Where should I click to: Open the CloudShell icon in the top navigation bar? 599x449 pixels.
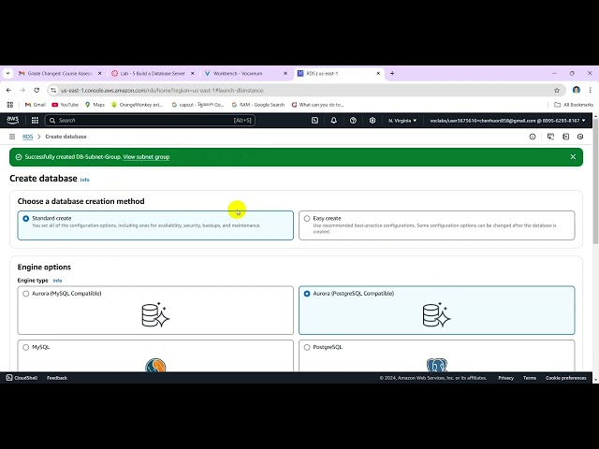[x=314, y=121]
